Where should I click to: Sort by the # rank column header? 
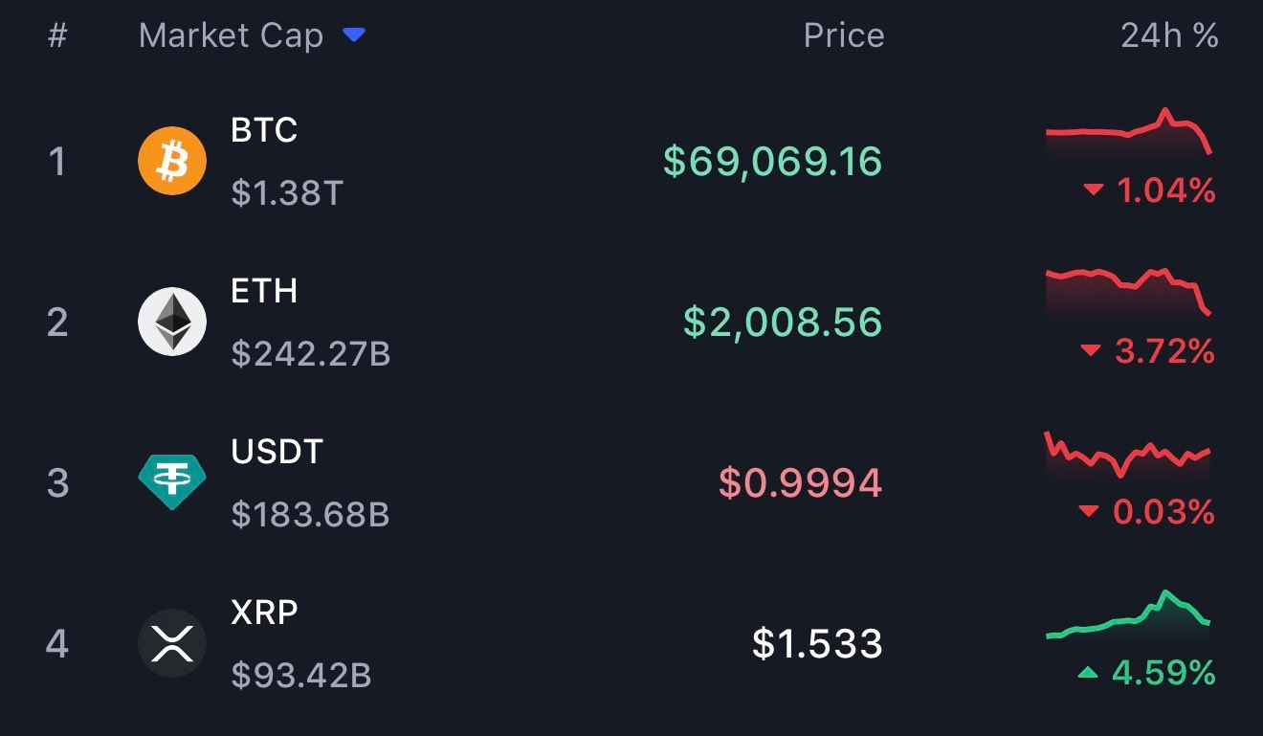pyautogui.click(x=57, y=36)
